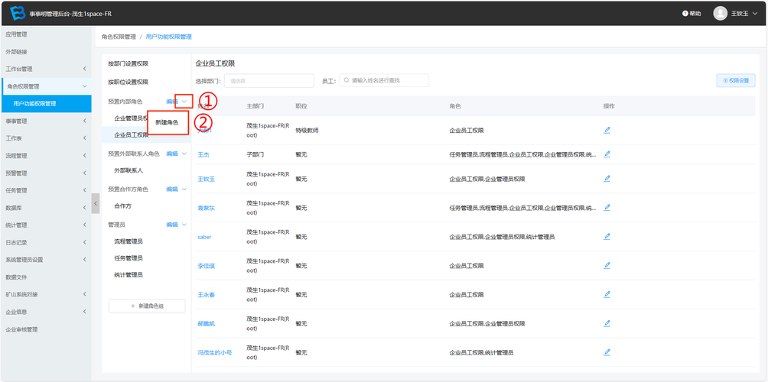Click the 员工 name search field

386,80
